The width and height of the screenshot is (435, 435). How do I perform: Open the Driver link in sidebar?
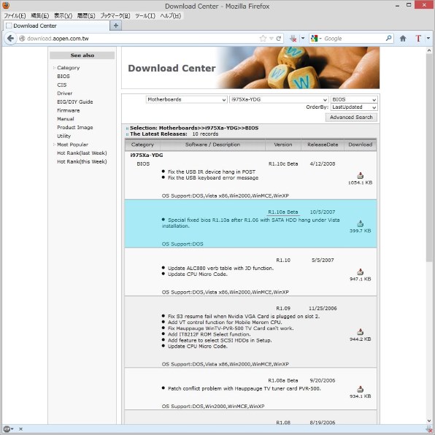[x=65, y=93]
